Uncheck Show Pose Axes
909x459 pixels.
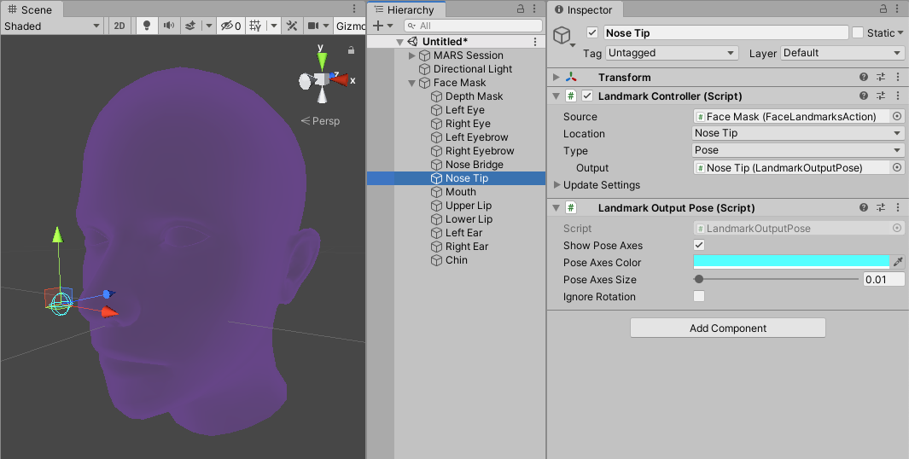coord(699,246)
